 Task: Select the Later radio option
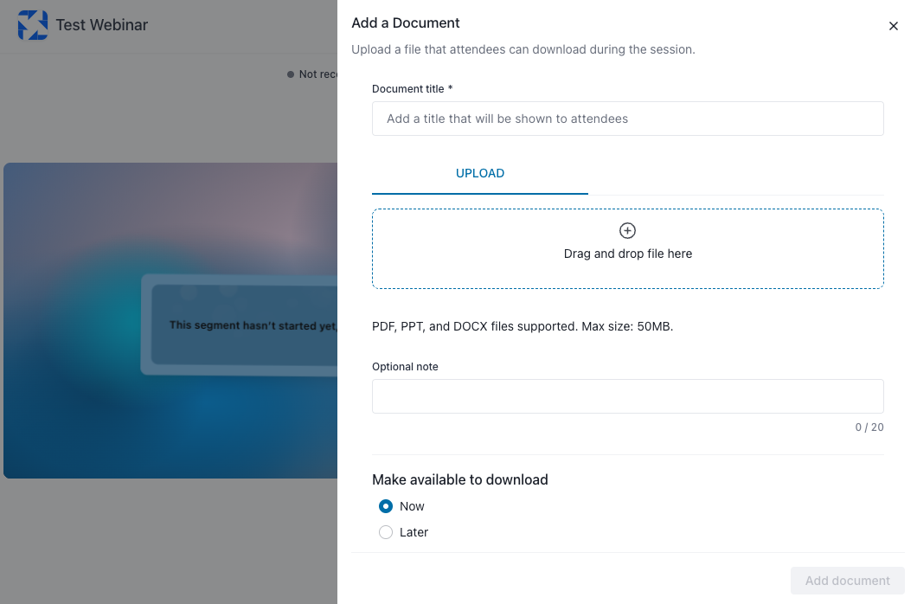(385, 532)
